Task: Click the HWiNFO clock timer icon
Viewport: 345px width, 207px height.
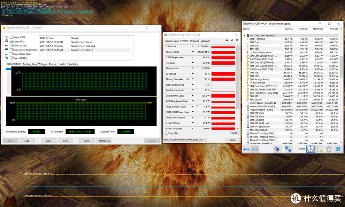Action: click(310, 149)
